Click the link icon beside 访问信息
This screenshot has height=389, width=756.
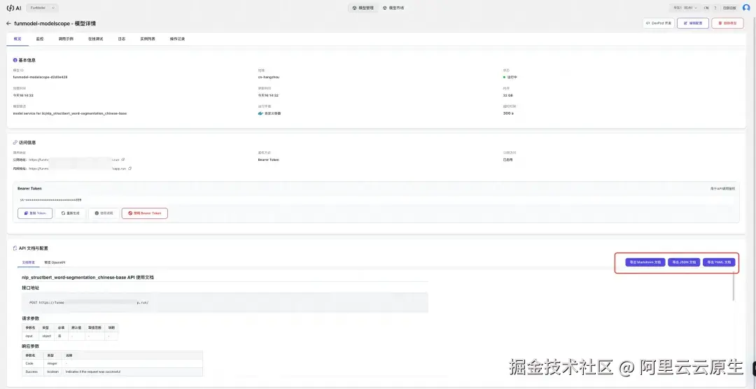15,143
